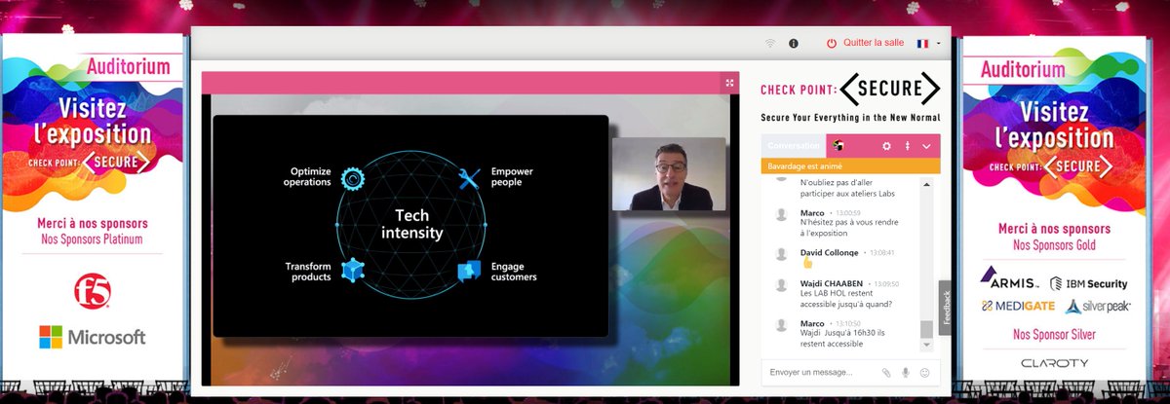Click the fullscreen expand icon on video
Image resolution: width=1170 pixels, height=404 pixels.
pos(730,83)
